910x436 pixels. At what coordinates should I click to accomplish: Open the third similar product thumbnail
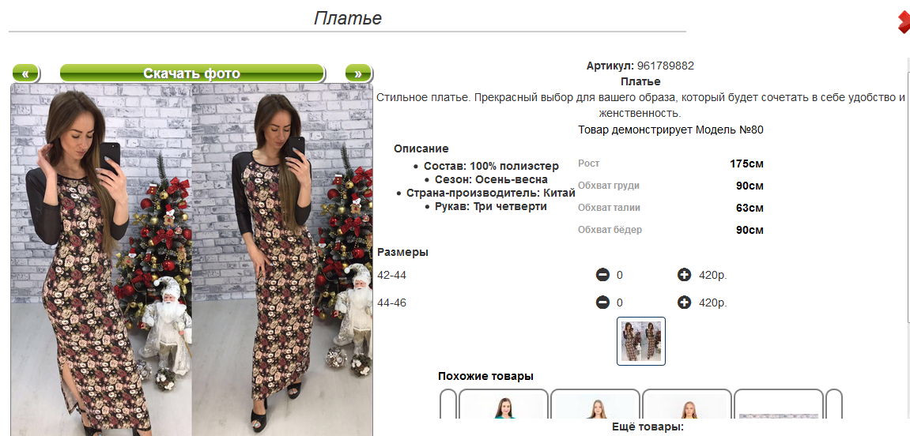pos(686,404)
